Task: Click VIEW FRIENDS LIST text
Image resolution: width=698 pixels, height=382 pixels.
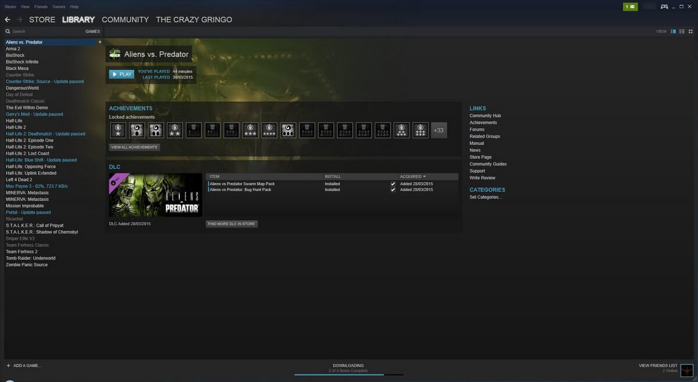Action: click(x=658, y=366)
